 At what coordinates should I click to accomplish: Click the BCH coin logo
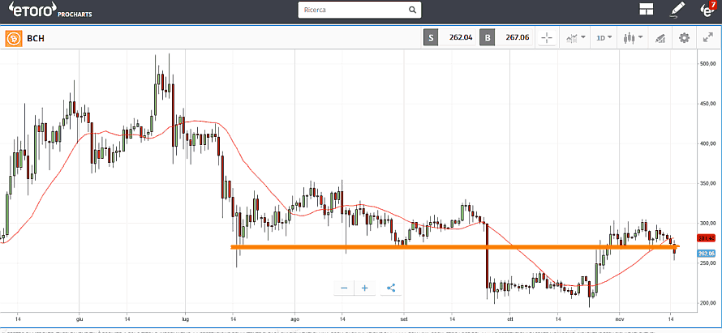click(13, 38)
